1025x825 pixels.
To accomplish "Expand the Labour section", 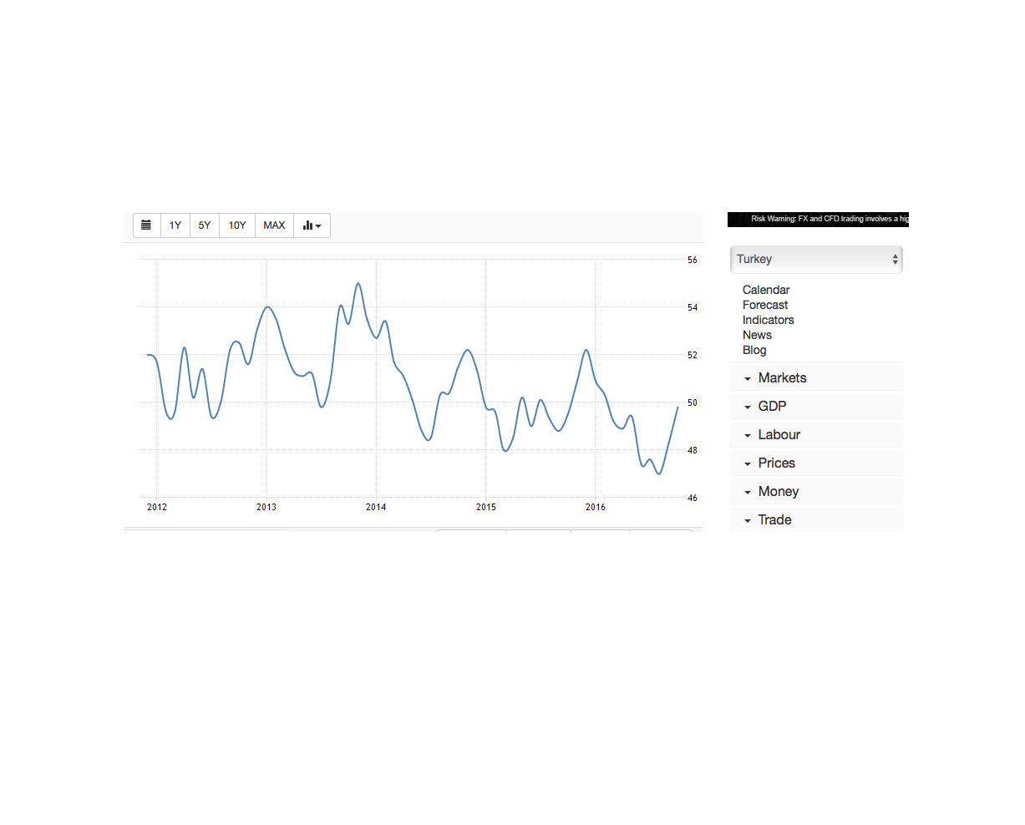I will (779, 435).
